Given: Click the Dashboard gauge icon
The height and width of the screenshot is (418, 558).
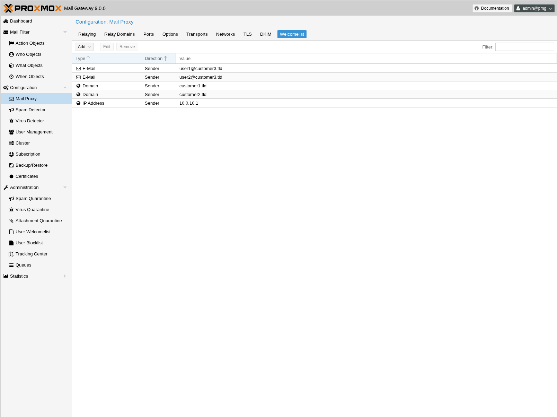Looking at the screenshot, I should click(6, 21).
